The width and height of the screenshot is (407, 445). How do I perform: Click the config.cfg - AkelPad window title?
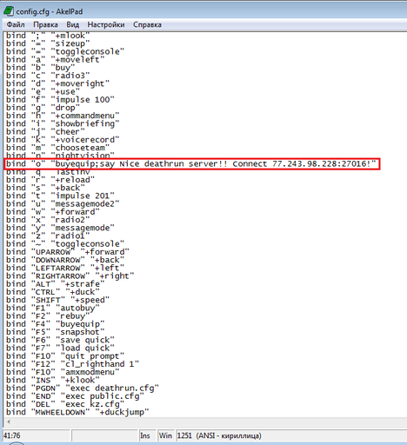click(x=50, y=11)
